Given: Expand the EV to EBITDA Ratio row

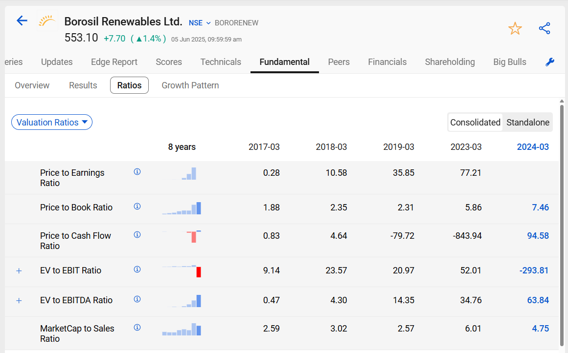Looking at the screenshot, I should click(x=19, y=301).
